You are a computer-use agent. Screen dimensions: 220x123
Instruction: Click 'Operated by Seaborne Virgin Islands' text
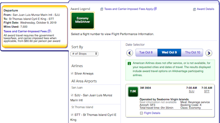click(x=164, y=100)
